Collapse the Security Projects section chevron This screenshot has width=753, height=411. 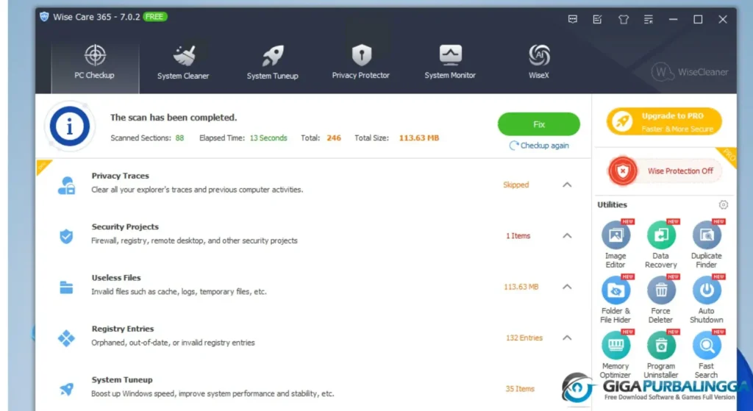[567, 236]
